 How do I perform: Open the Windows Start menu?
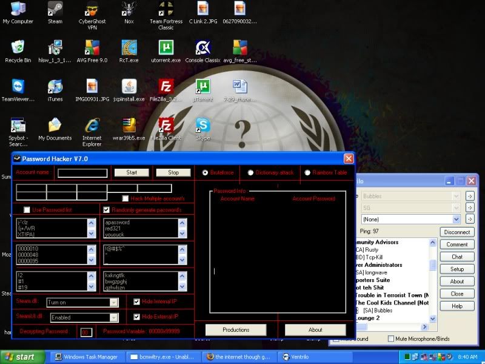pyautogui.click(x=22, y=357)
